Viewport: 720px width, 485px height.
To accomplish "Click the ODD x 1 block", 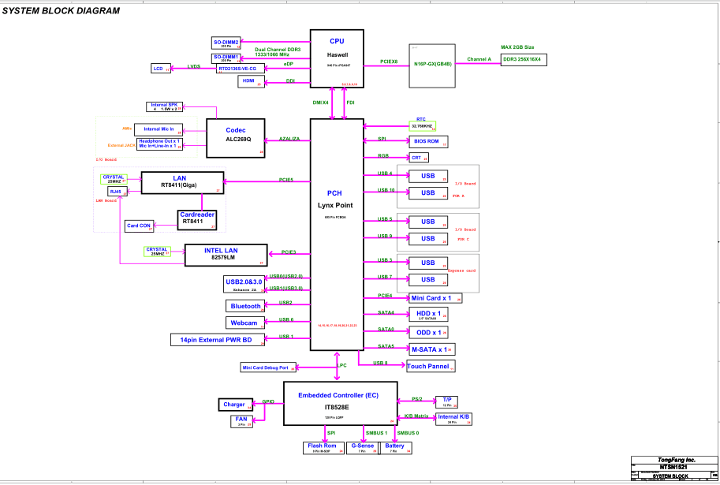I will click(x=428, y=333).
